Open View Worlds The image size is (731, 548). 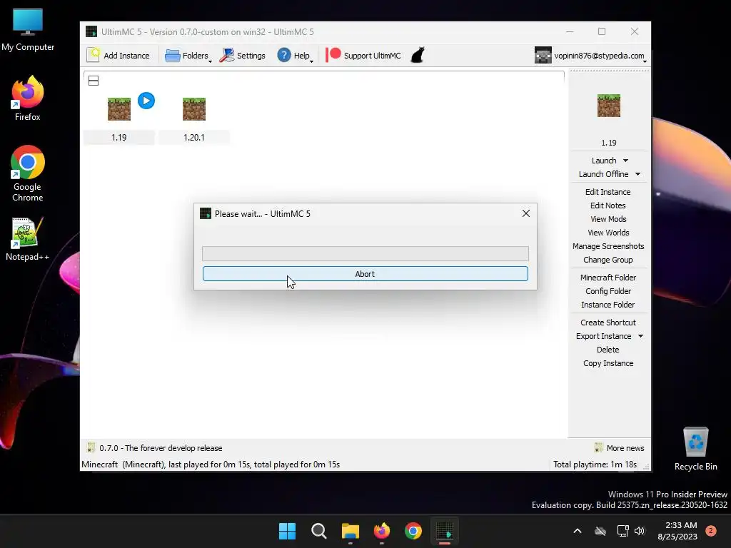click(608, 233)
